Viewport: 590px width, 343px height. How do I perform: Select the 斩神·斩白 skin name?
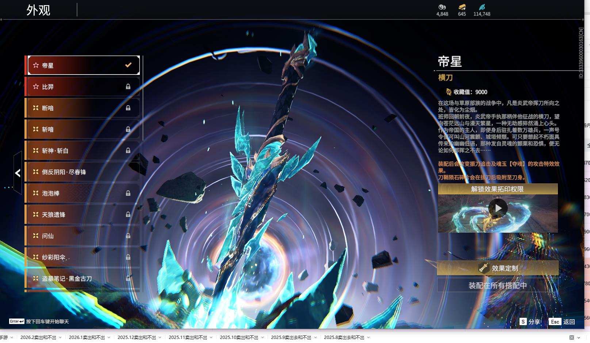pyautogui.click(x=55, y=150)
